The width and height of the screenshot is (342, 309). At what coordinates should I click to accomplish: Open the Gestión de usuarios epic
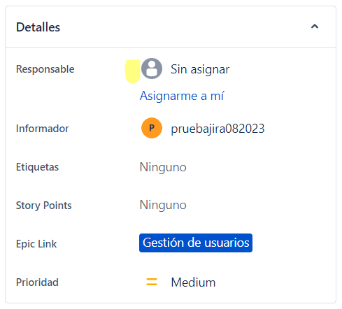tap(196, 243)
